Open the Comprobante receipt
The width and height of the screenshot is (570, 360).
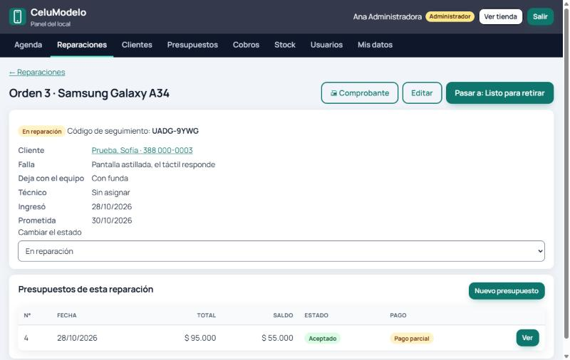click(360, 93)
